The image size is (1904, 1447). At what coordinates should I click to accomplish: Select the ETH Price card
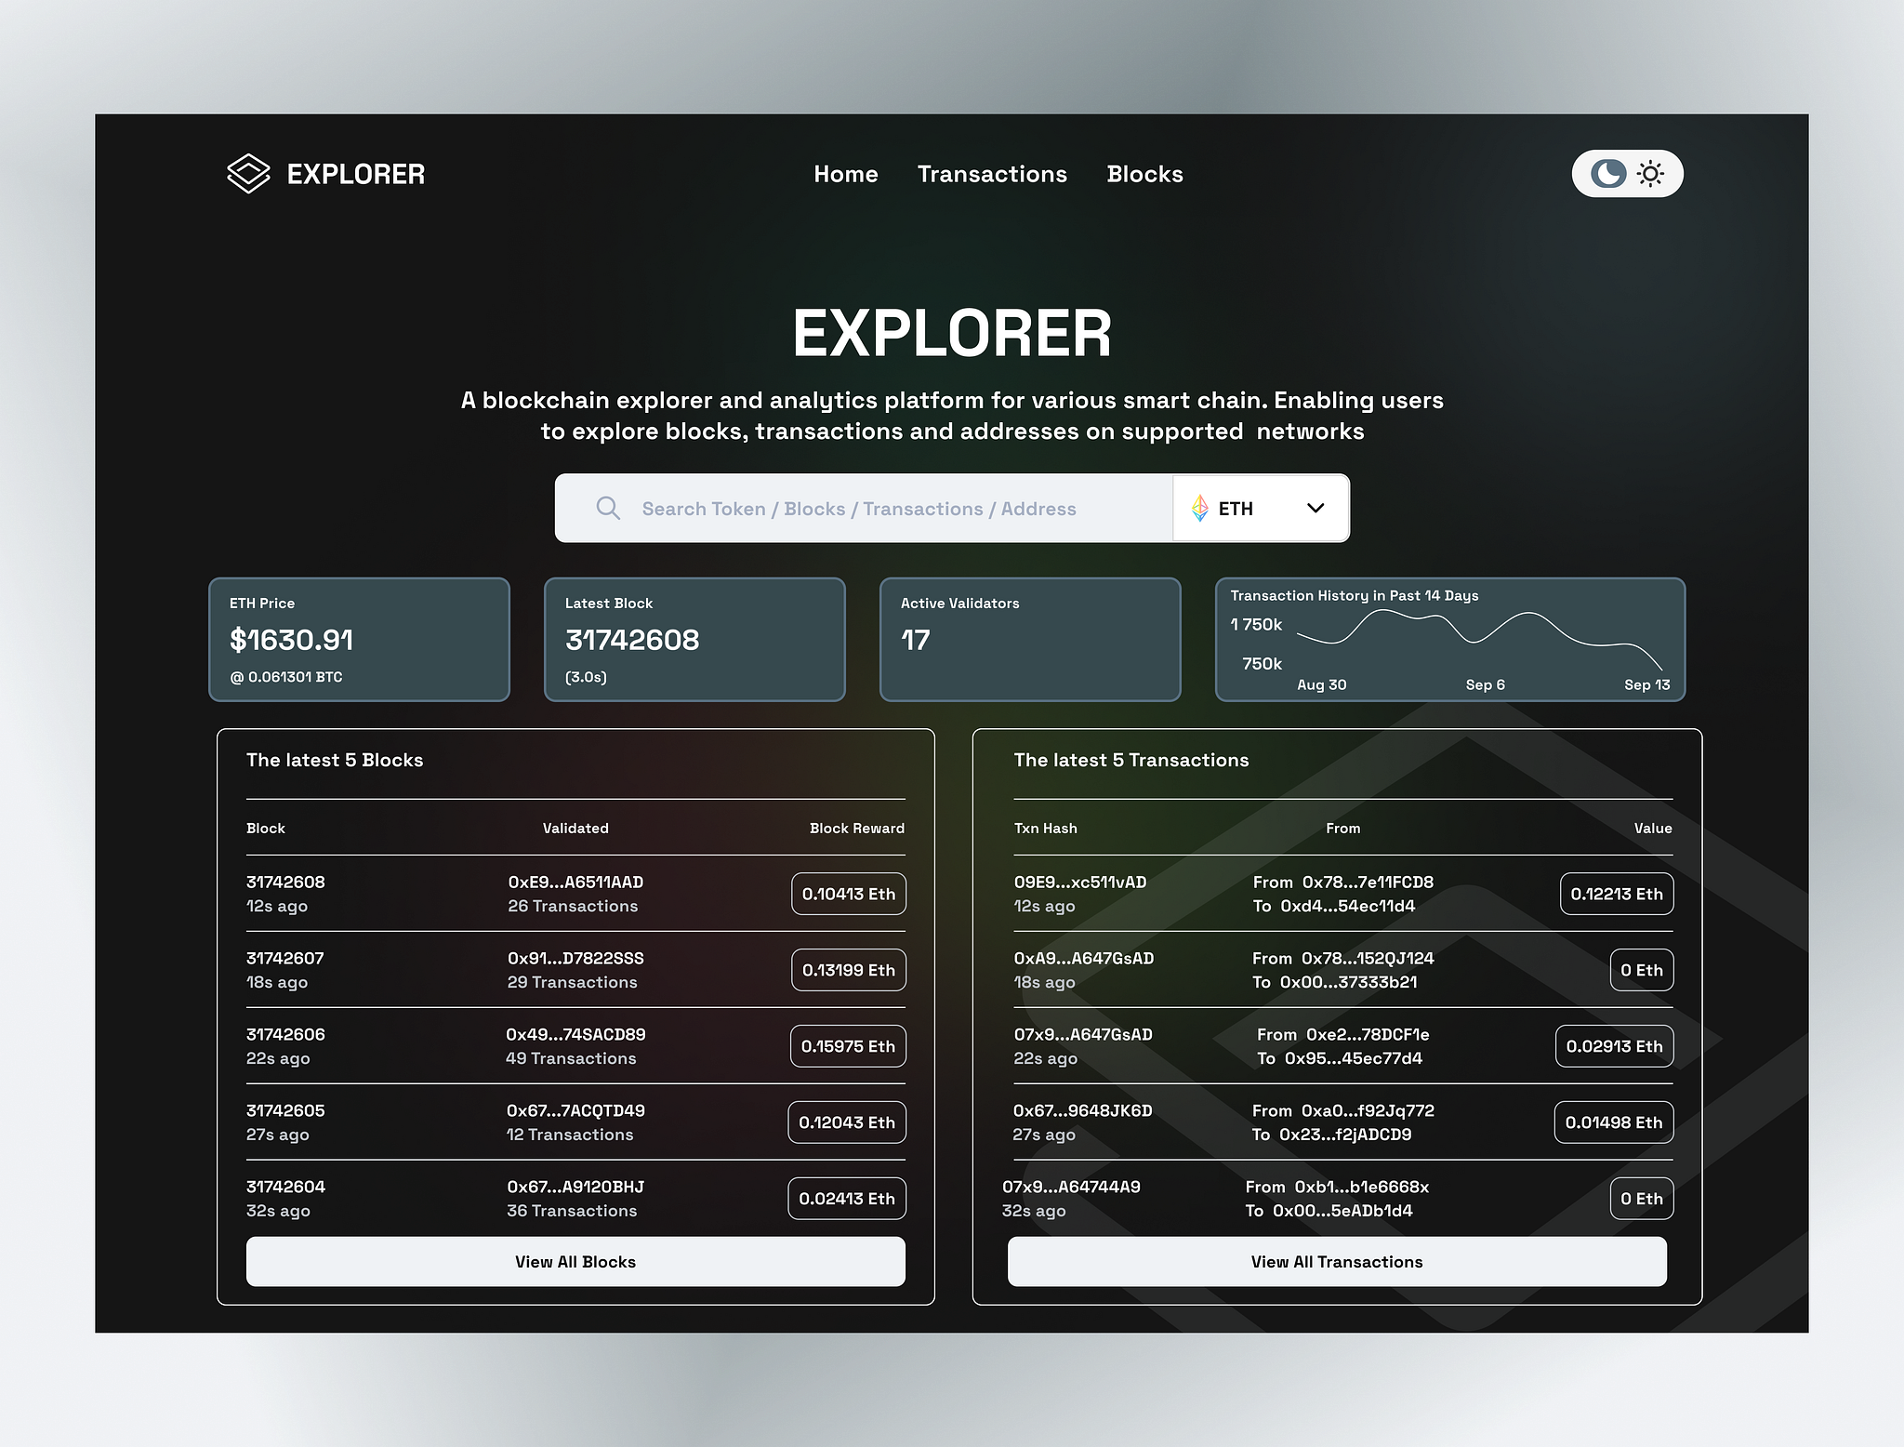click(x=359, y=640)
